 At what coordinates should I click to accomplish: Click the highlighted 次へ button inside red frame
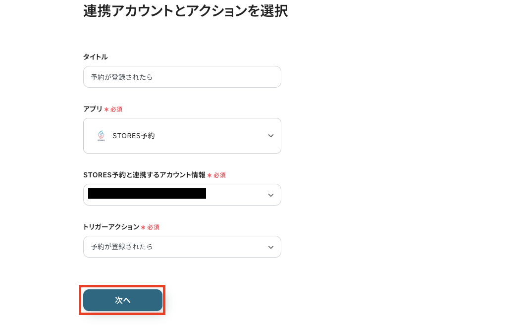coord(122,300)
